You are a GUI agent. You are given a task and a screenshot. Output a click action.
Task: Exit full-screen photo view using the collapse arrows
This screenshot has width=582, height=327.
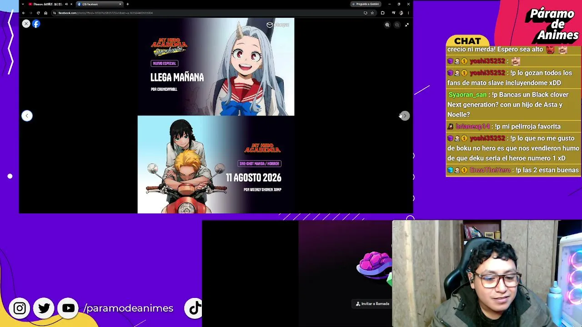pos(406,25)
